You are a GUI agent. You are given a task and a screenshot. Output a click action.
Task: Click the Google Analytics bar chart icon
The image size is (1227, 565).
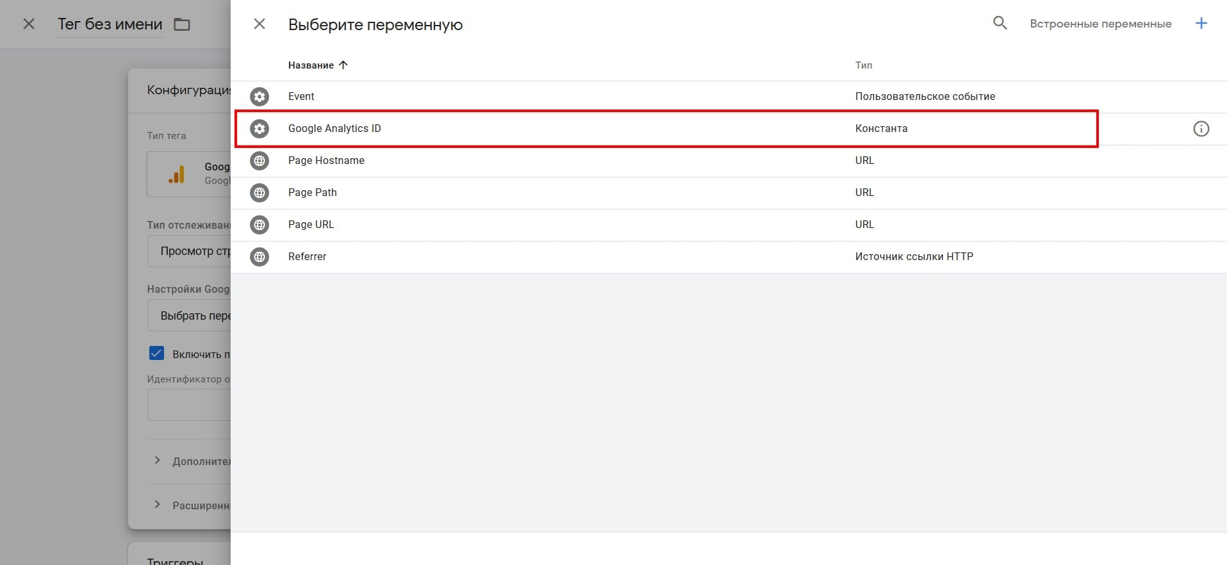tap(176, 174)
